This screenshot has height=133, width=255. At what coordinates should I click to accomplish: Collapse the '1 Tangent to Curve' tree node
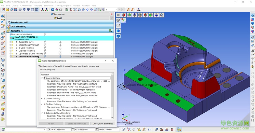coord(42,78)
